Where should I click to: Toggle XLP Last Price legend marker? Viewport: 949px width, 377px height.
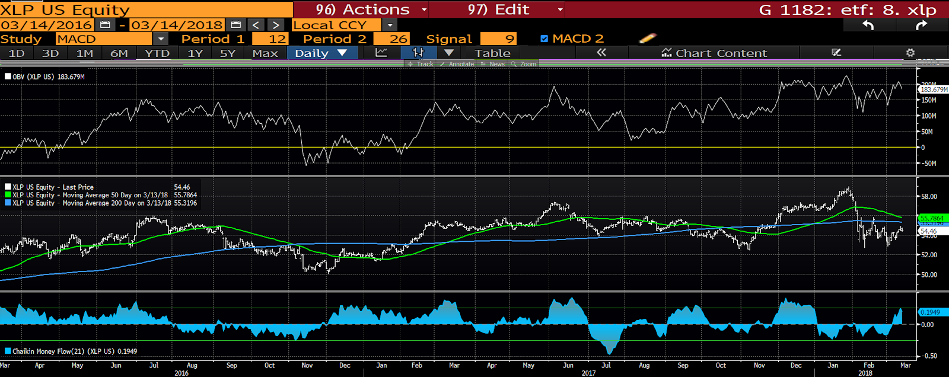click(x=8, y=187)
